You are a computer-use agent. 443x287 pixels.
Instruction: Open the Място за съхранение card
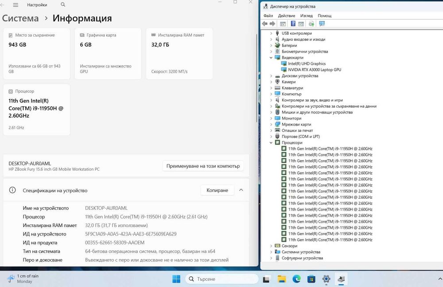tap(37, 54)
